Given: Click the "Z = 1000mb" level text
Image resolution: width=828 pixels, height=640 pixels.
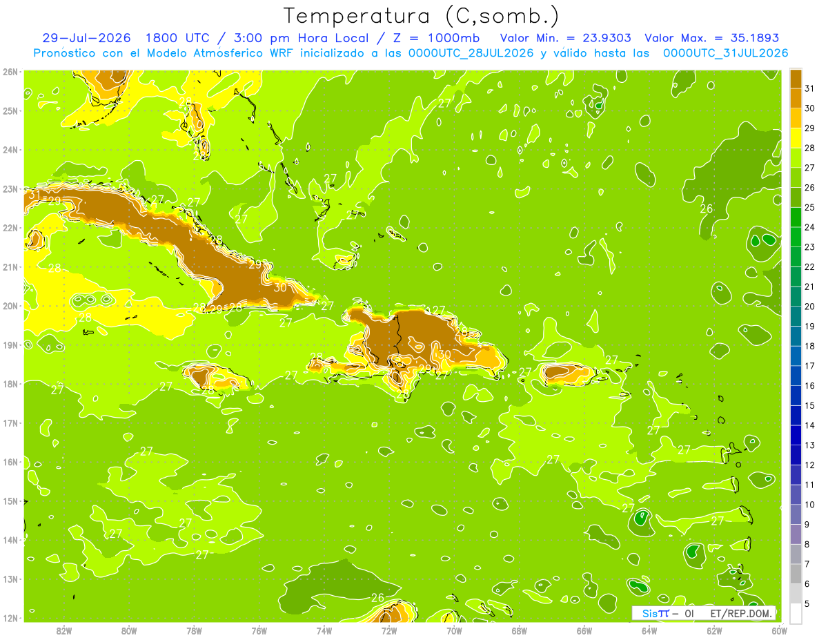Looking at the screenshot, I should [436, 38].
